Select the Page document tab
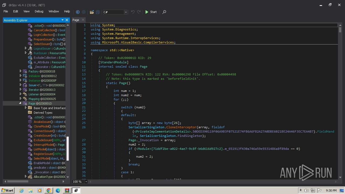The width and height of the screenshot is (345, 194). point(76,20)
